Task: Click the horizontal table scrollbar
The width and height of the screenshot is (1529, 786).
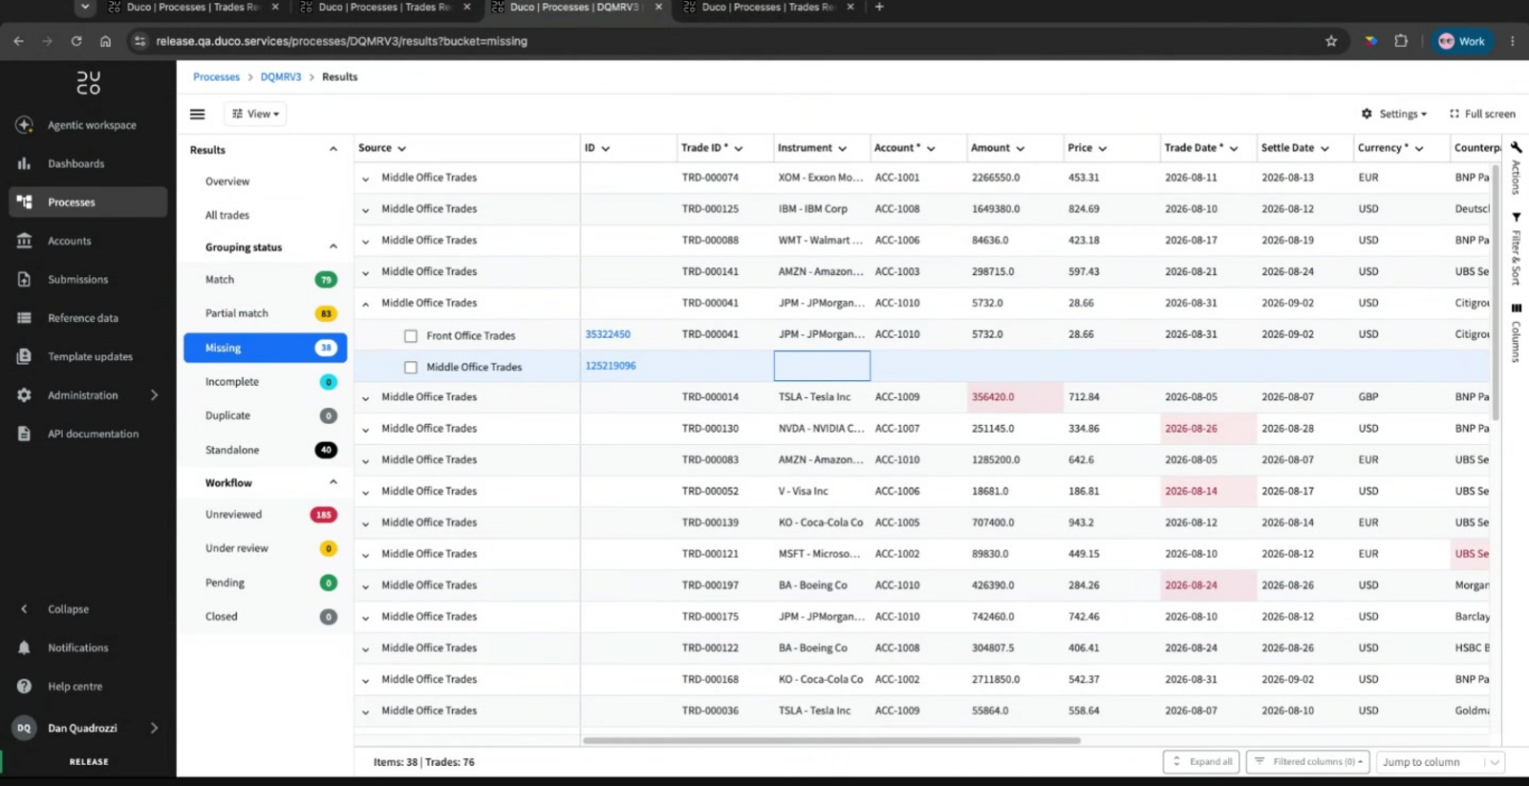Action: (x=831, y=740)
